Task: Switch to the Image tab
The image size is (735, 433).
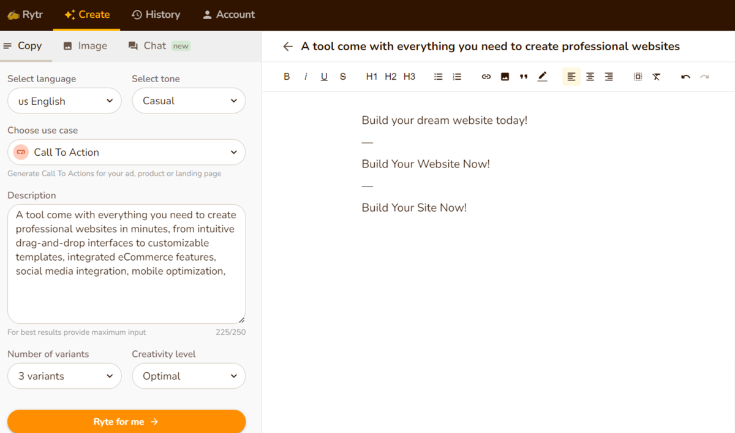Action: [x=85, y=46]
